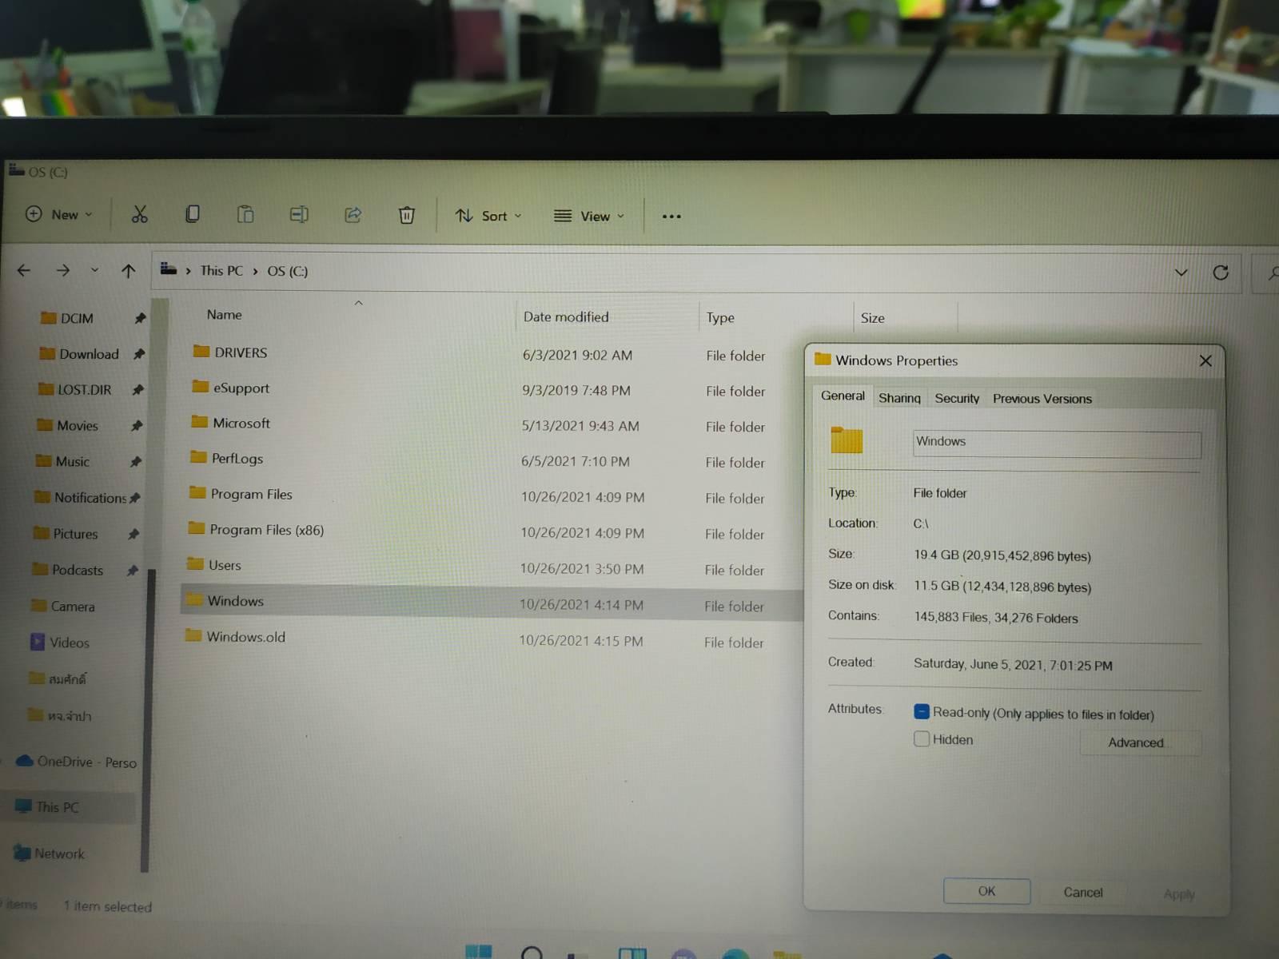Open taskbar Search magnifier

pyautogui.click(x=532, y=953)
